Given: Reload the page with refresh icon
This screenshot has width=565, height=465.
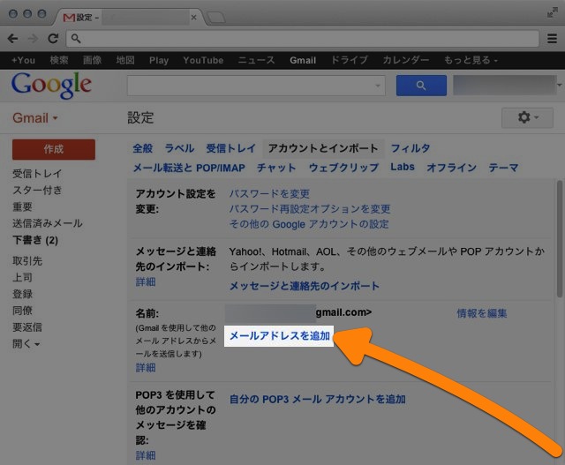Looking at the screenshot, I should pos(53,38).
